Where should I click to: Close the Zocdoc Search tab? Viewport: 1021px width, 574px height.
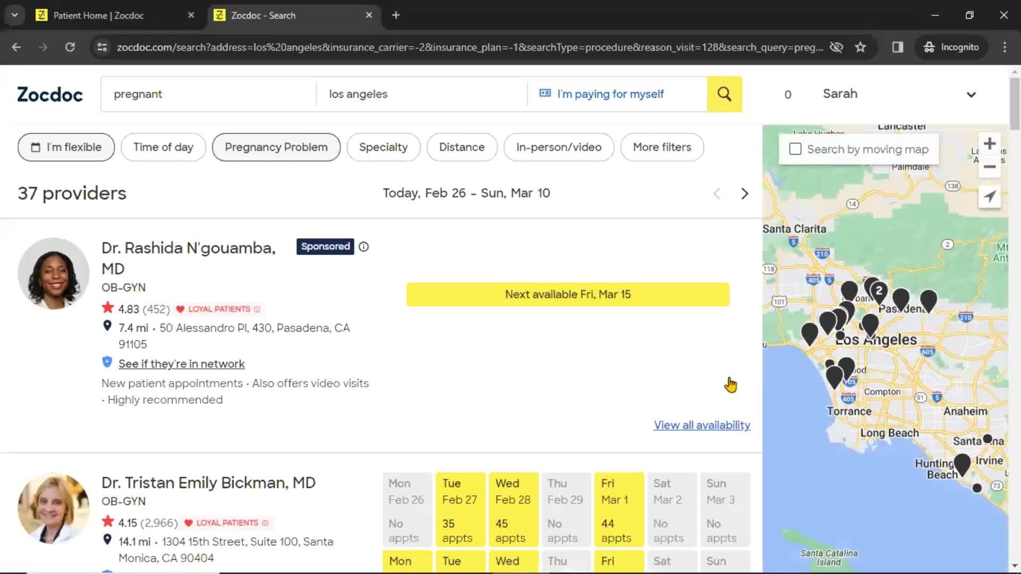click(x=369, y=15)
